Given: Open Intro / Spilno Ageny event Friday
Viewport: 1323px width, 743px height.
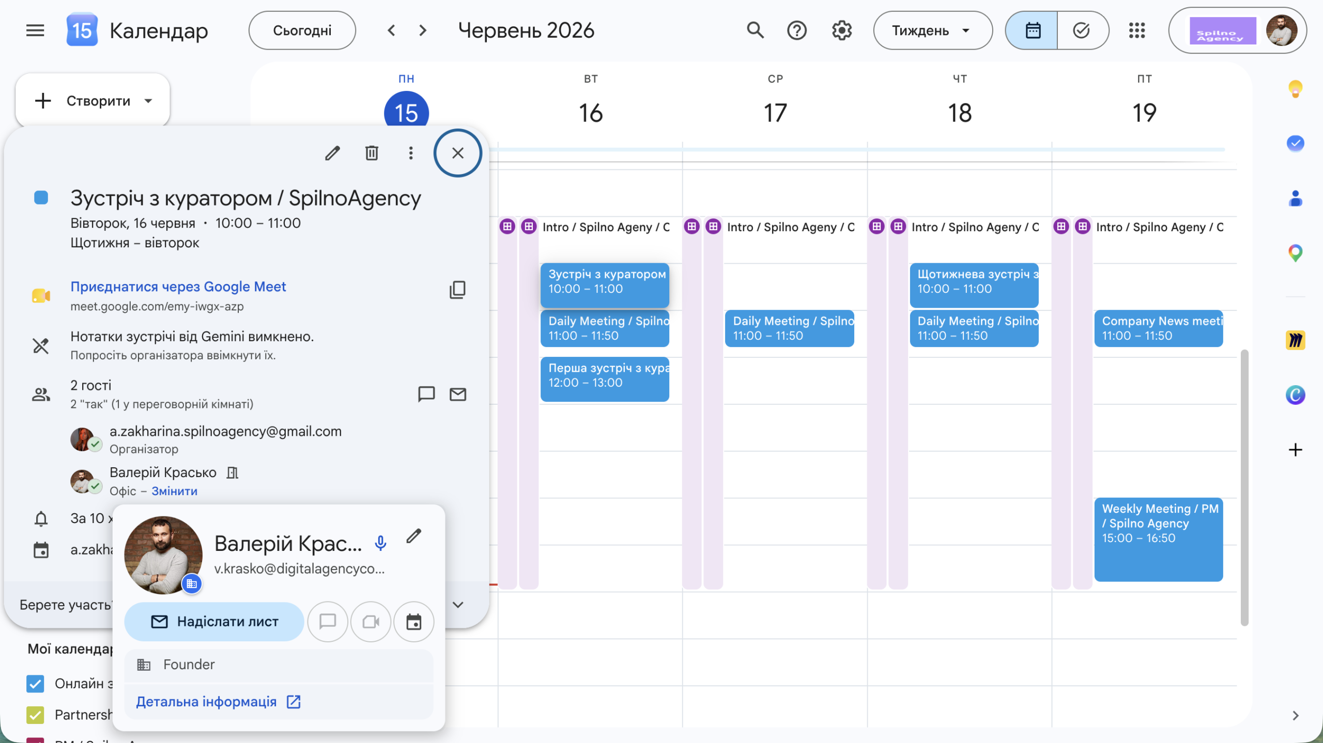Looking at the screenshot, I should [1159, 227].
